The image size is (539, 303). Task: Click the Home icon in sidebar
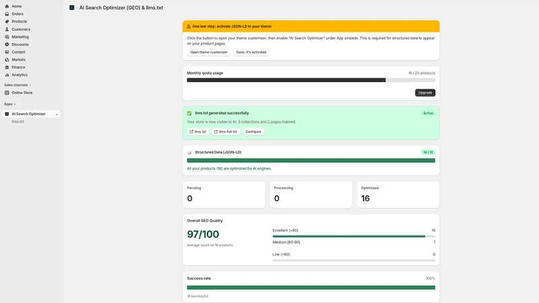coord(7,6)
